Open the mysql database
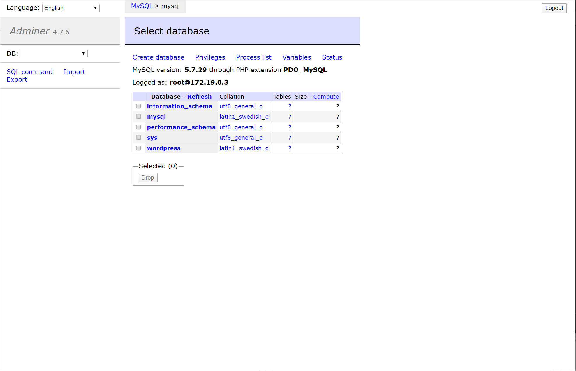Image resolution: width=576 pixels, height=371 pixels. pyautogui.click(x=156, y=117)
